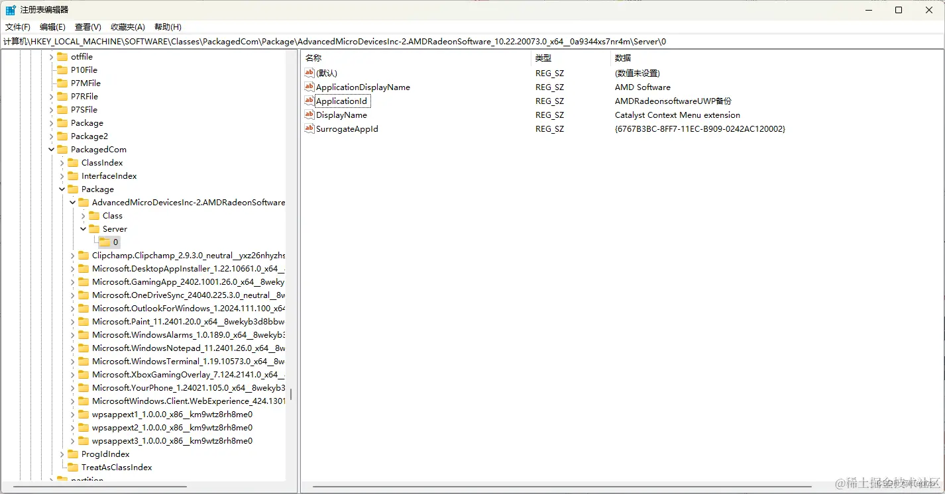945x494 pixels.
Task: Select the ab icon of DisplayName value
Action: [309, 115]
